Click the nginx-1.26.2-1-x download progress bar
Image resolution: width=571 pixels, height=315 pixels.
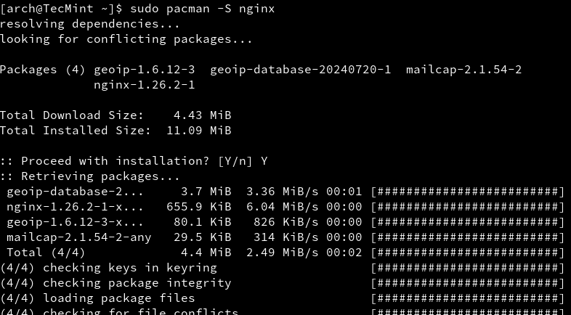[x=467, y=207]
